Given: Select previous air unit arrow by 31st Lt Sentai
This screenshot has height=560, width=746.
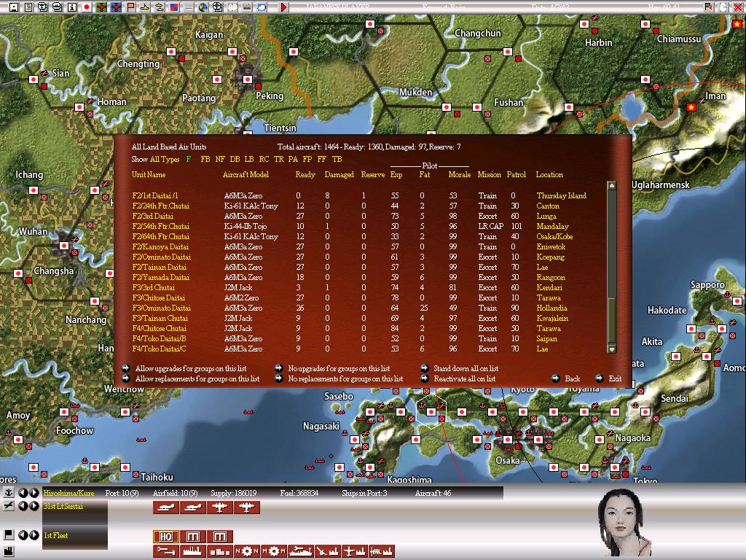Looking at the screenshot, I should pyautogui.click(x=23, y=506).
